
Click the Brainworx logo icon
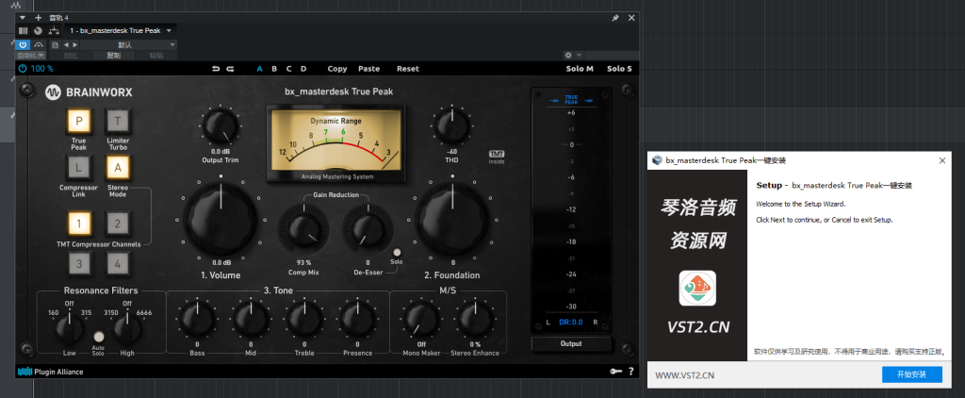tap(54, 92)
